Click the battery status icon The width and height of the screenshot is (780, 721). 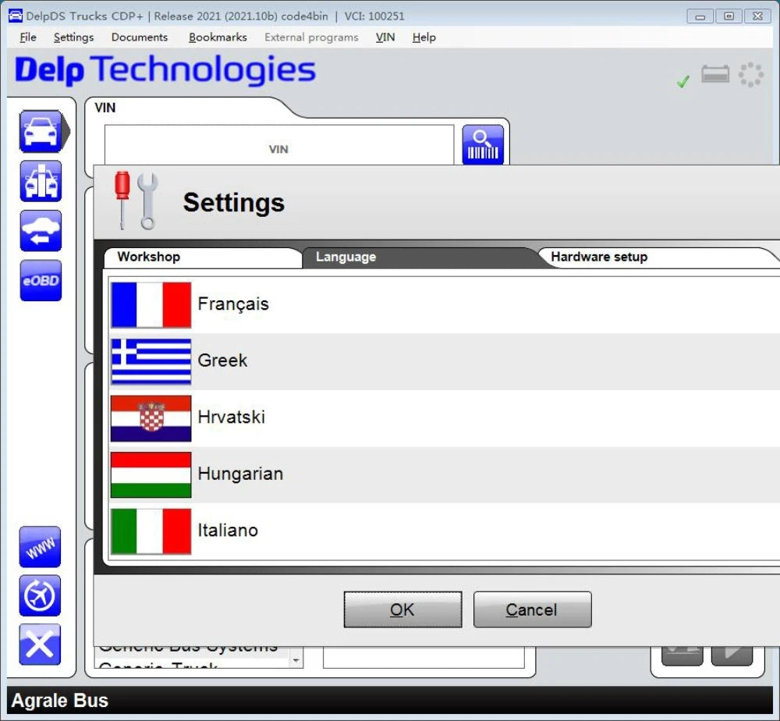[x=714, y=75]
